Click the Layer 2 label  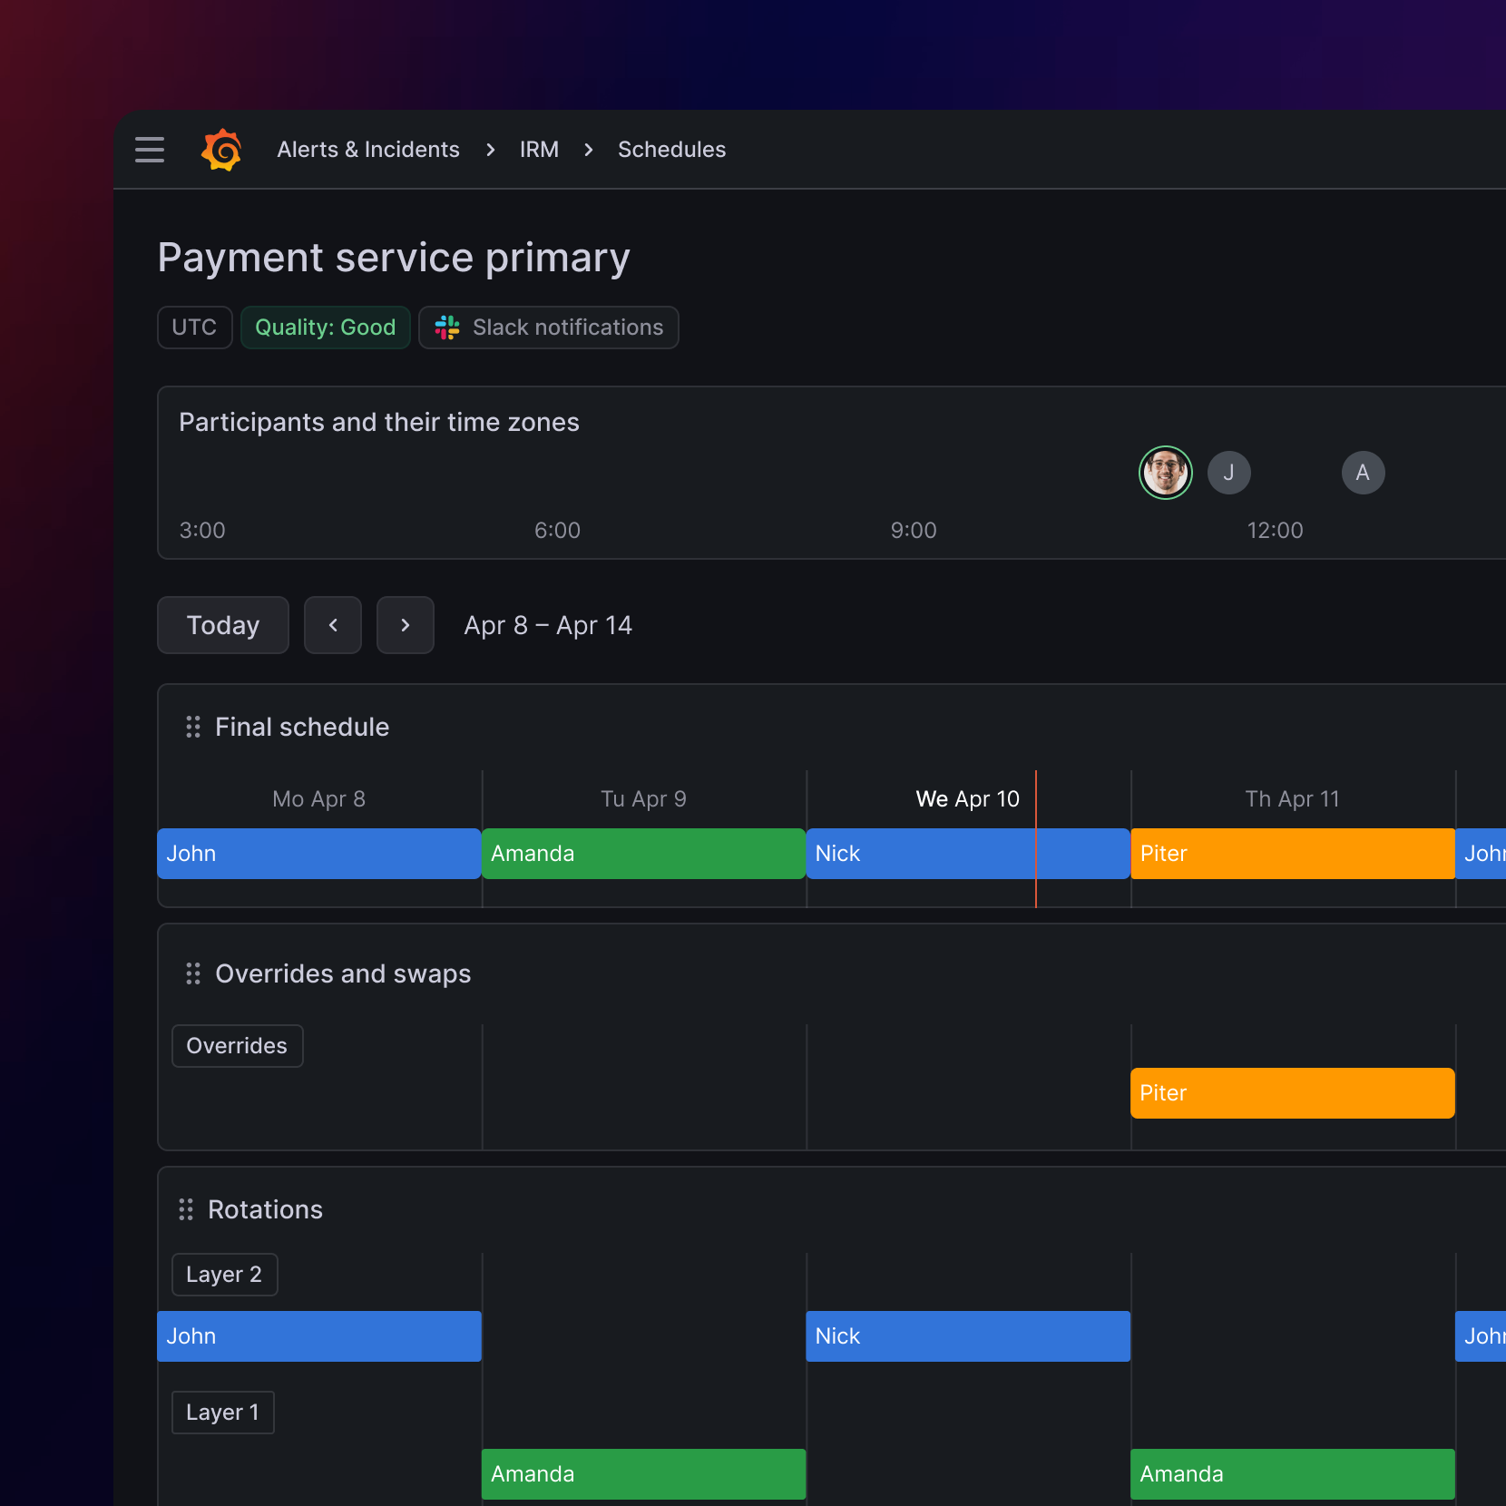pos(225,1275)
